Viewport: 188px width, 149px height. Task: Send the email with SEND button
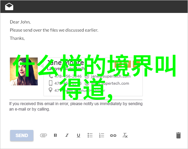point(22,135)
